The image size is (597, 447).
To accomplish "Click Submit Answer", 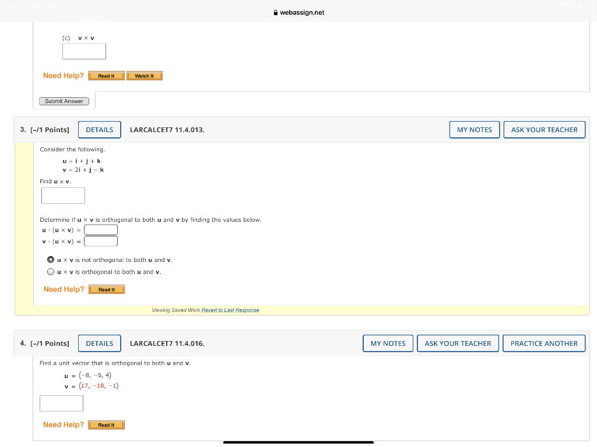I will point(64,101).
